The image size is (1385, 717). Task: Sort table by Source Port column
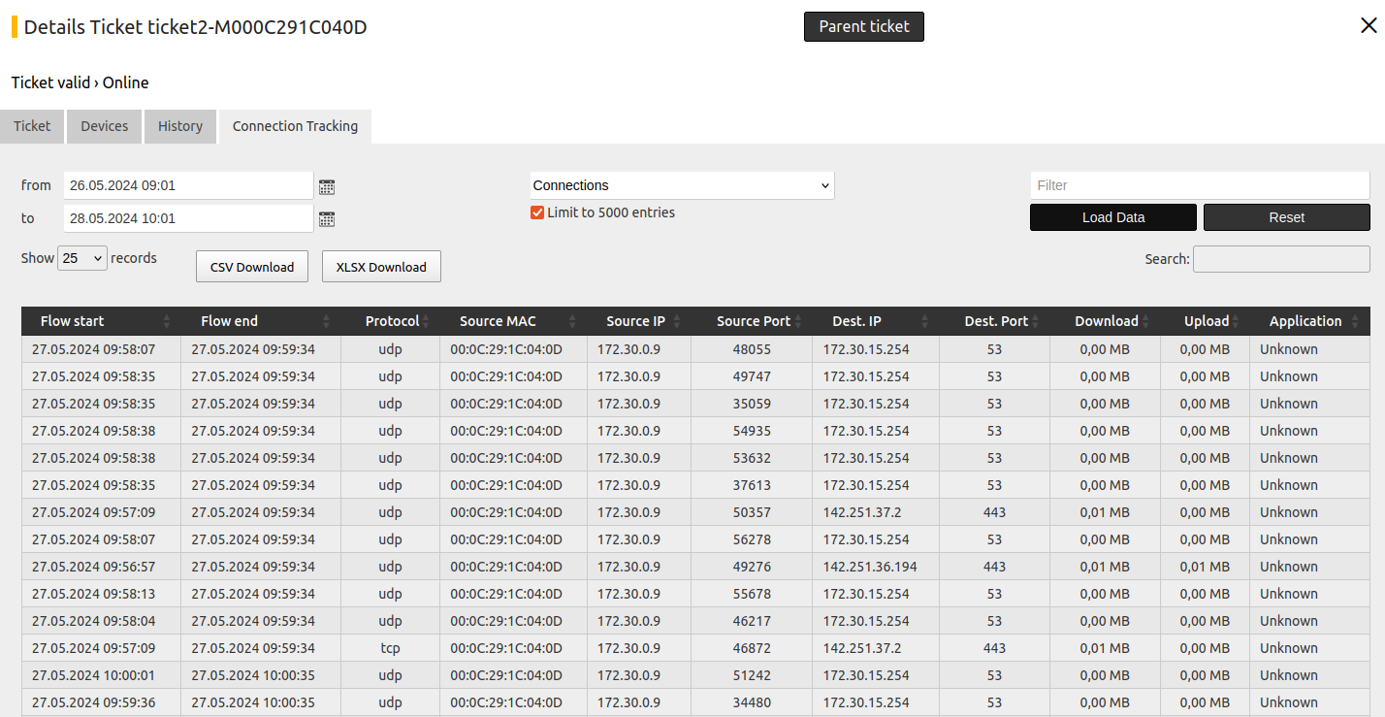pyautogui.click(x=752, y=321)
